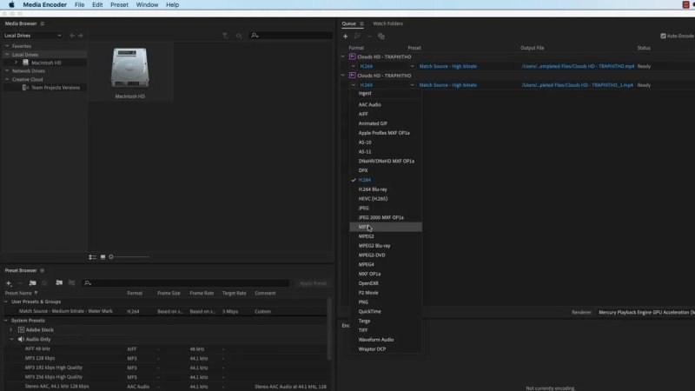This screenshot has width=695, height=391.
Task: Click the Ingest eye icon in Media Browser
Action: [239, 36]
